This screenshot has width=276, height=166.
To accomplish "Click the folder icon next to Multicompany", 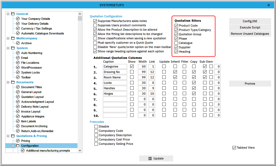I will [13, 38].
